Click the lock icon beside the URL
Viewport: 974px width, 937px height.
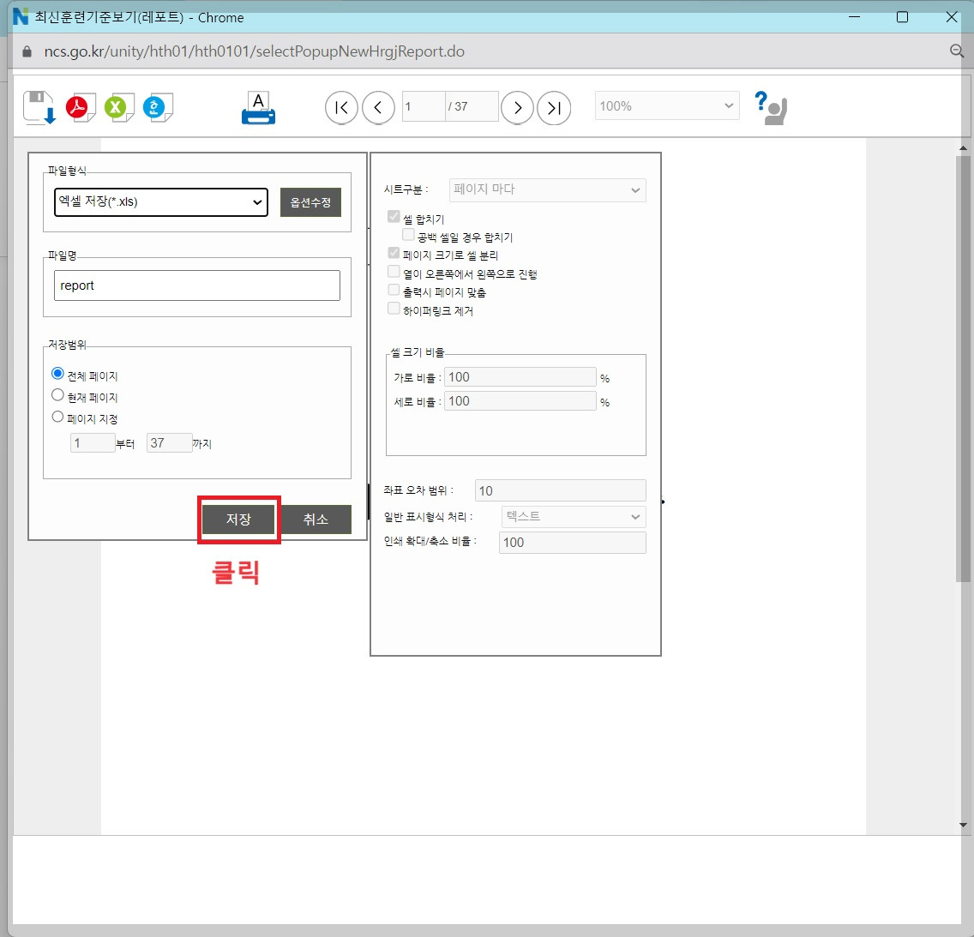pyautogui.click(x=27, y=51)
